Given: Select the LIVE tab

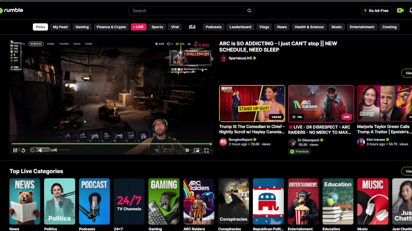Looking at the screenshot, I should coord(139,27).
